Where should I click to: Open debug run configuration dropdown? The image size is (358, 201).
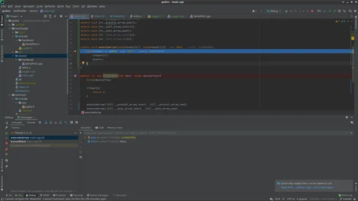click(274, 11)
